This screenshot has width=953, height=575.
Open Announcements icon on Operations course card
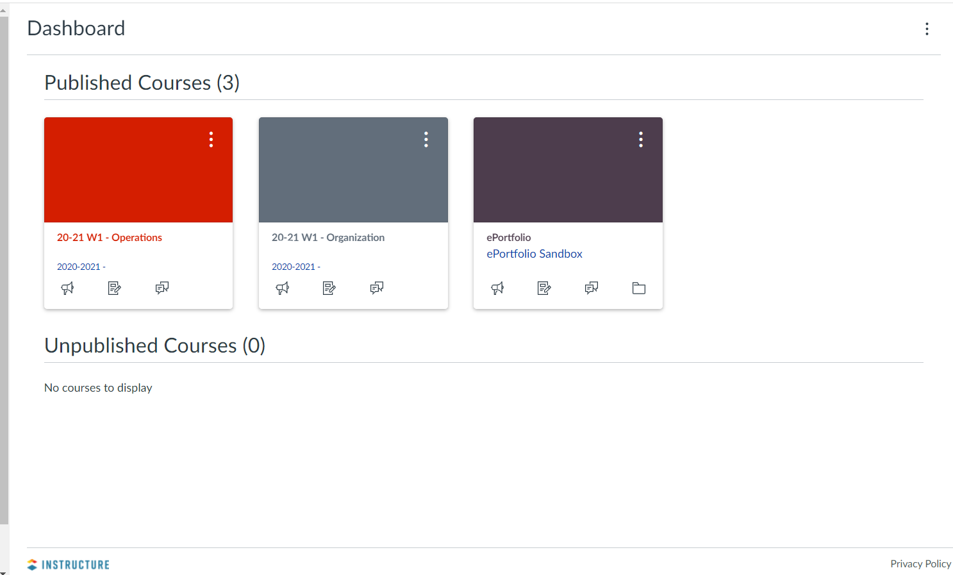(67, 288)
